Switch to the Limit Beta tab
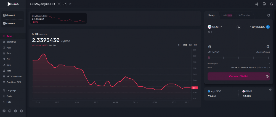 tap(227, 15)
